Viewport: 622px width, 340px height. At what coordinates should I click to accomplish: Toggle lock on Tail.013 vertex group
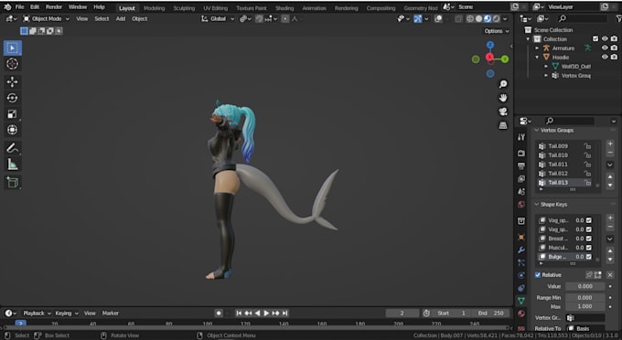tap(587, 183)
